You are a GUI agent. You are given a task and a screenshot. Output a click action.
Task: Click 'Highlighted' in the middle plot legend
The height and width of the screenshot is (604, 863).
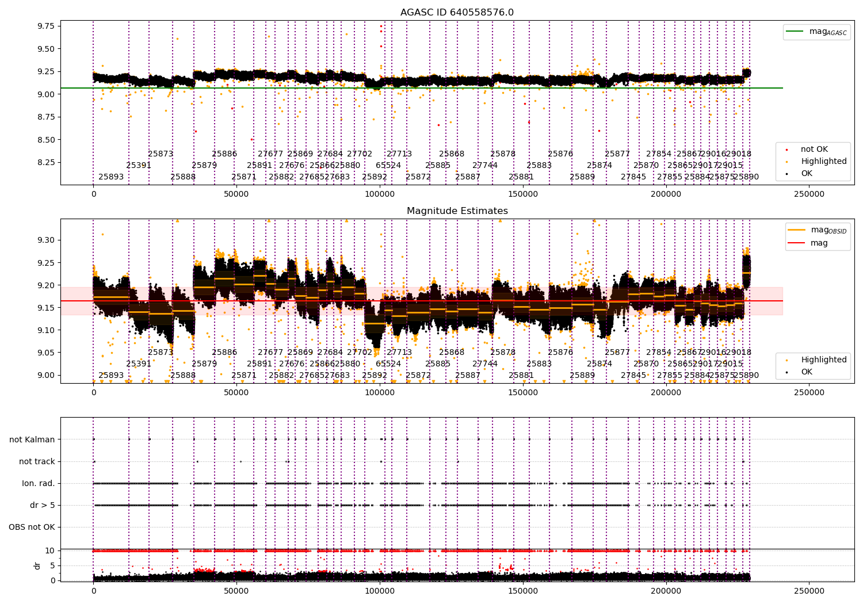[x=817, y=360]
